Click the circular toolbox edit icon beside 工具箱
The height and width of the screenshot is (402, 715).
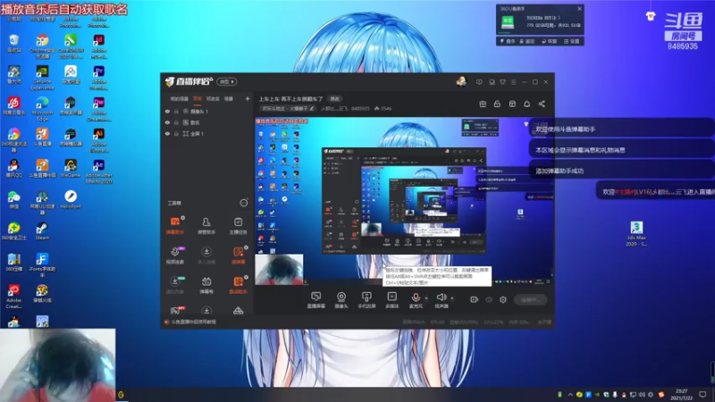click(244, 203)
